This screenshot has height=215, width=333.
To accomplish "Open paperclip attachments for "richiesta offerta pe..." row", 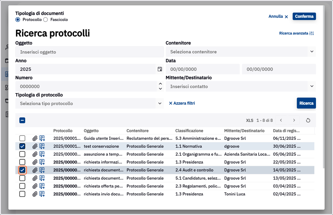I will [35, 186].
